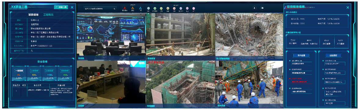360x110 pixels.
Task: Click the orange warning triangle icon
Action: pos(133,8)
